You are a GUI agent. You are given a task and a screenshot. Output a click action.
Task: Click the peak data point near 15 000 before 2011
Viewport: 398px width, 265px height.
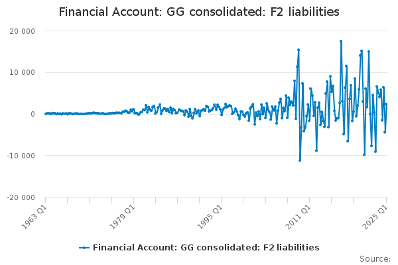pos(298,50)
